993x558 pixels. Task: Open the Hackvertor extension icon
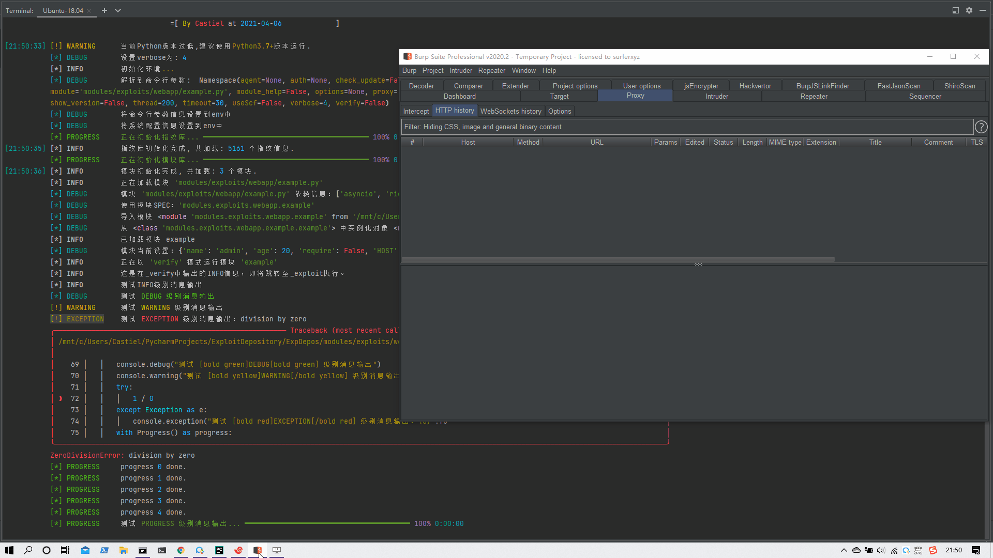point(755,85)
